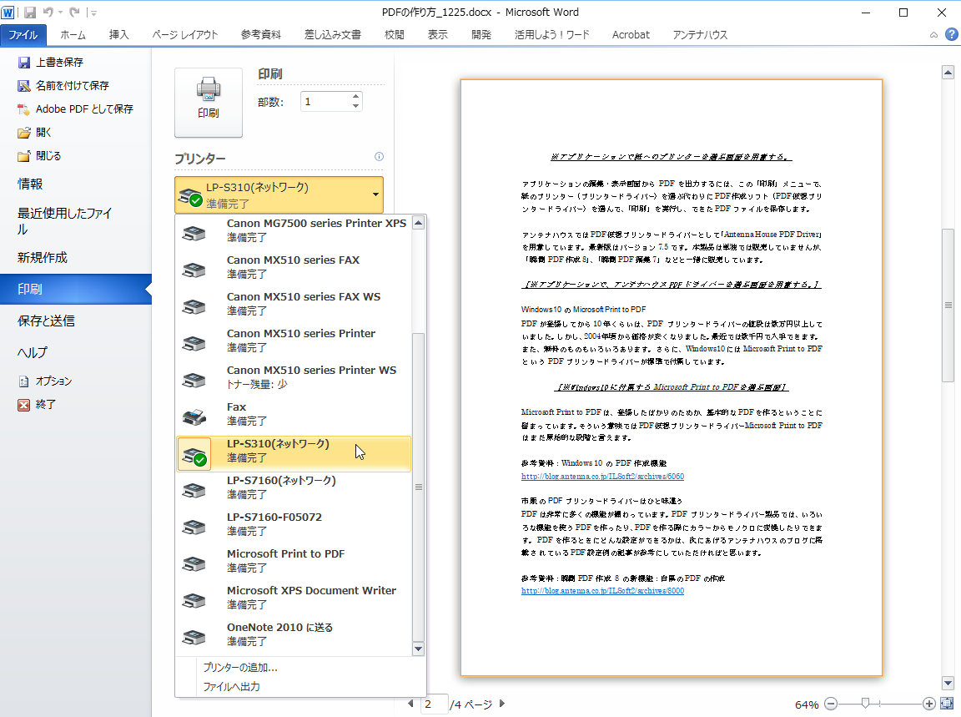Click the zoom slider handle

(x=866, y=704)
